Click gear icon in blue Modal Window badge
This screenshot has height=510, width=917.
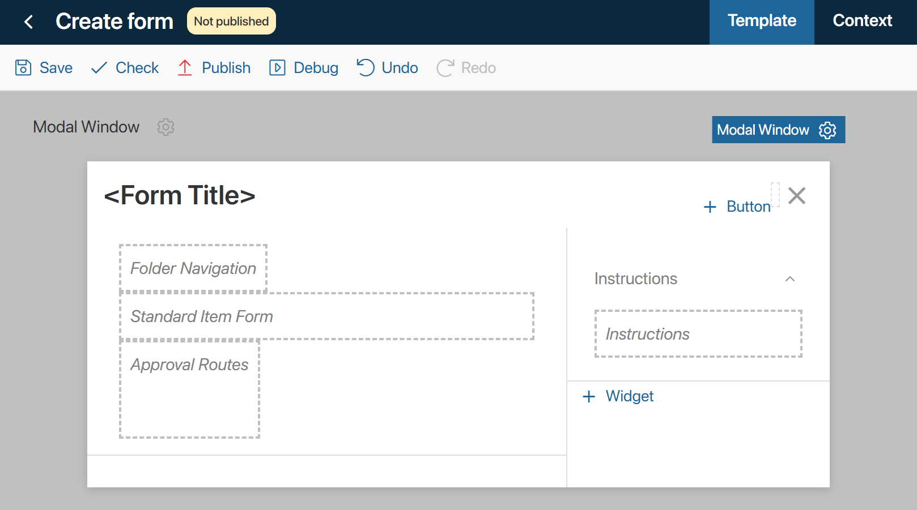point(827,130)
